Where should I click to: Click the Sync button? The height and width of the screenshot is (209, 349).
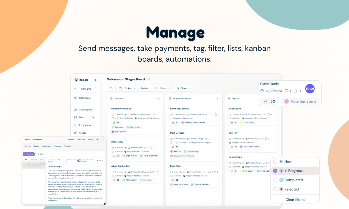pos(41,154)
